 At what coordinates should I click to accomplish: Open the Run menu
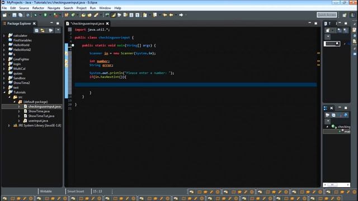click(93, 8)
